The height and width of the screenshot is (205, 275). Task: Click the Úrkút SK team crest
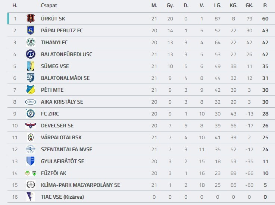30,18
